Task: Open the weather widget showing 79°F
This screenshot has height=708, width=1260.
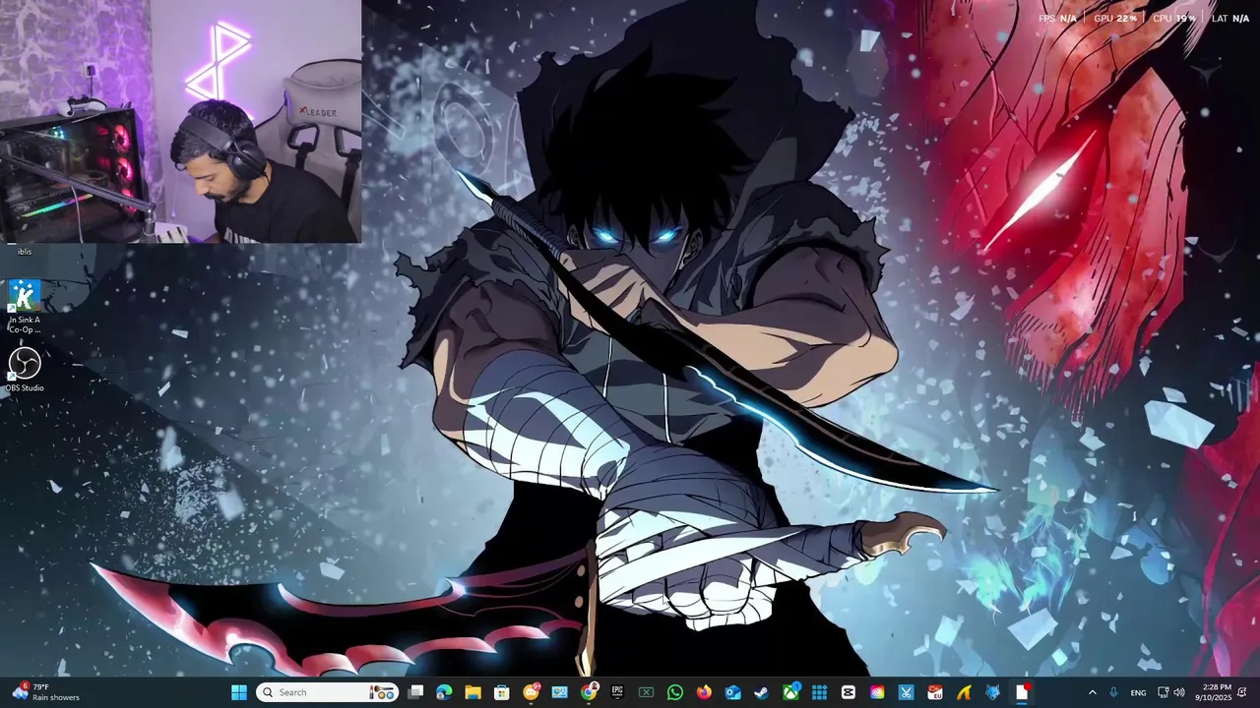Action: pyautogui.click(x=46, y=692)
